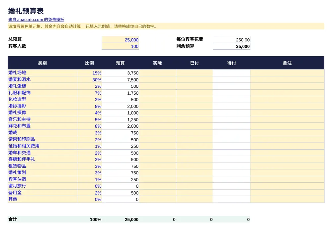Click the 已付 column header
Screen dimensions: 332x230
point(194,63)
